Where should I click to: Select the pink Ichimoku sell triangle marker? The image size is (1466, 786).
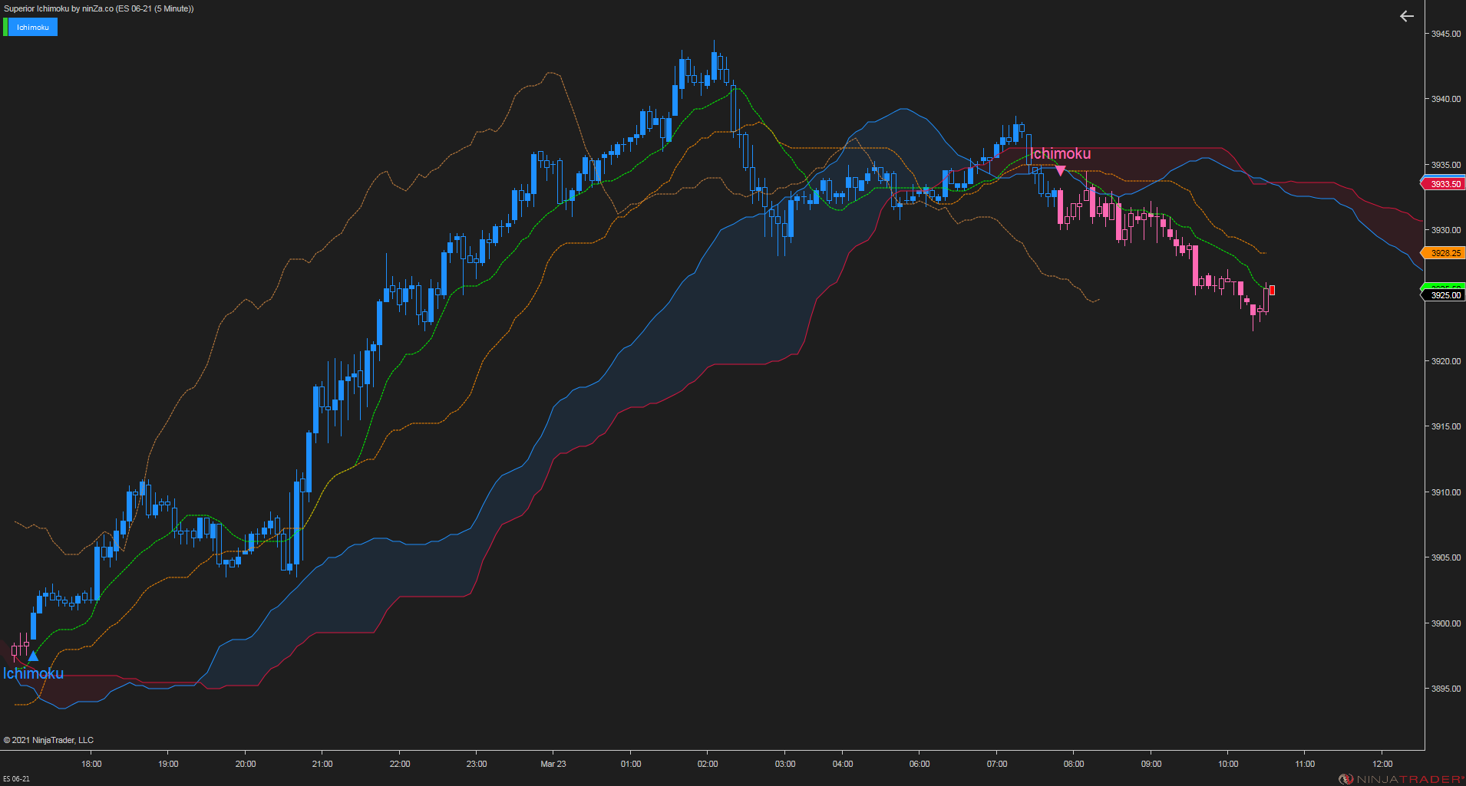point(1061,169)
